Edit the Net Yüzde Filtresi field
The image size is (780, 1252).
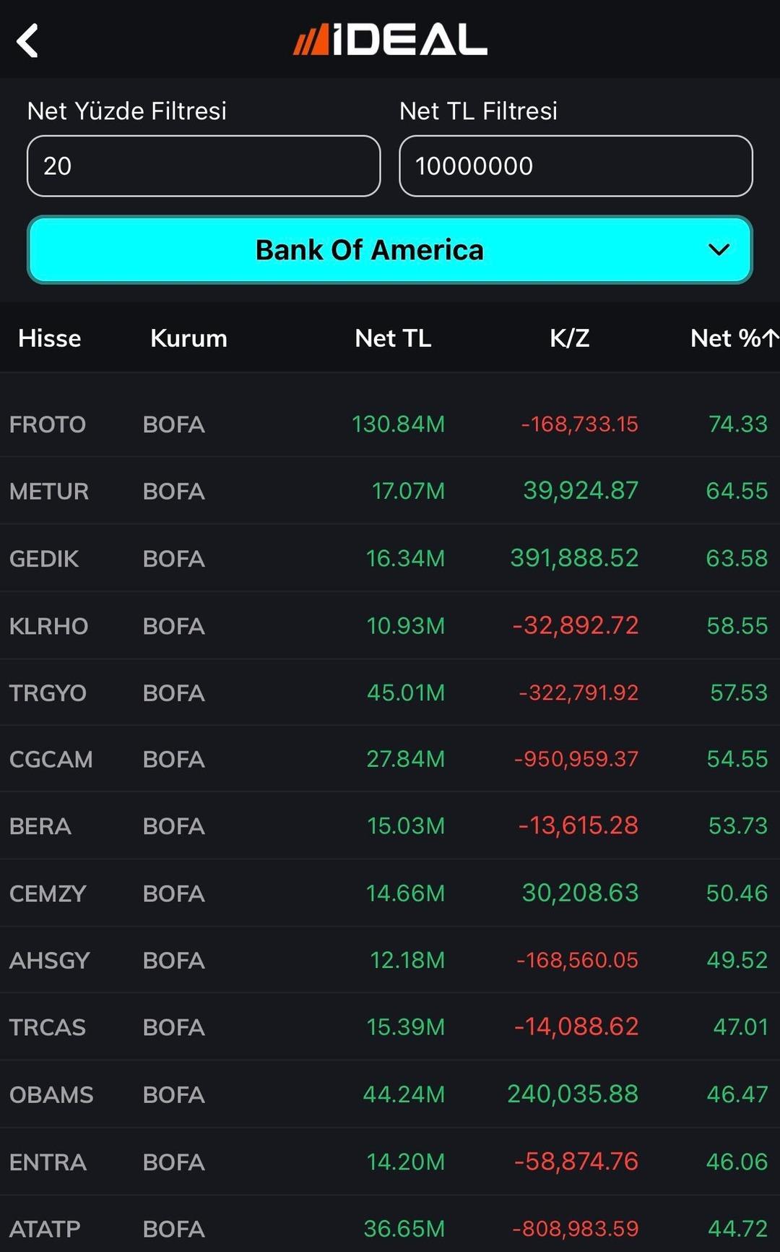coord(204,166)
